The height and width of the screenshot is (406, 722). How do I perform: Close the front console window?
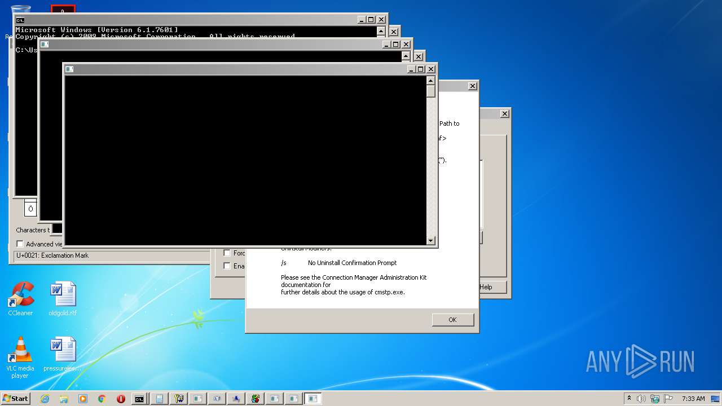pyautogui.click(x=431, y=69)
